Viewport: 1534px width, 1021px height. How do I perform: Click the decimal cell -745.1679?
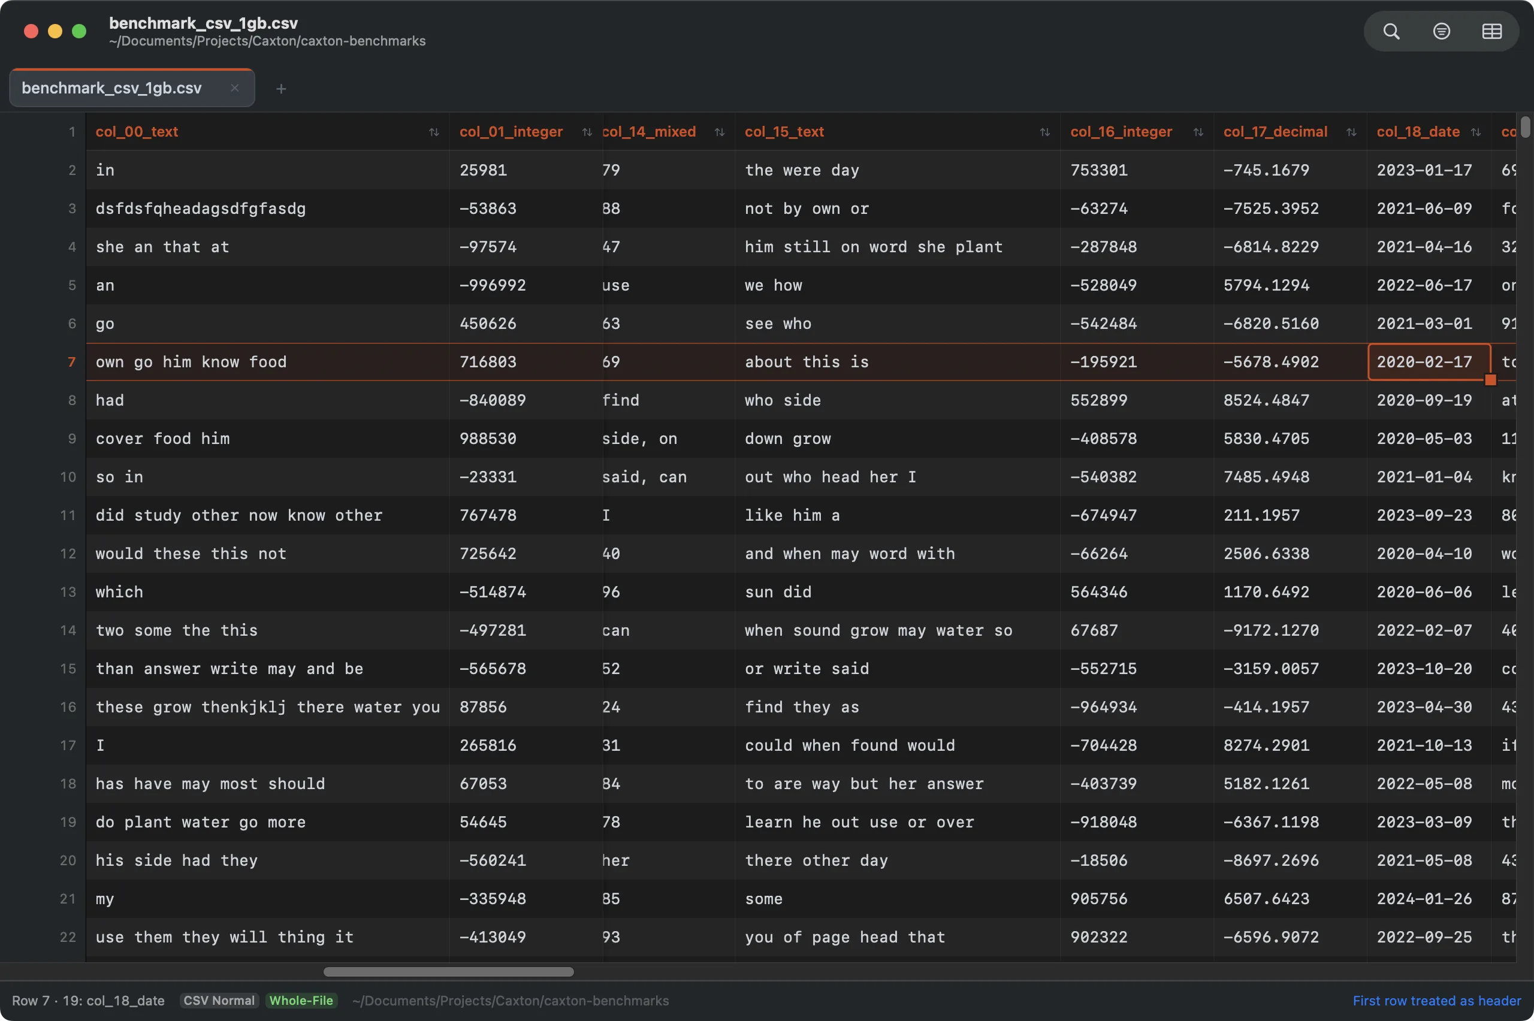1290,170
